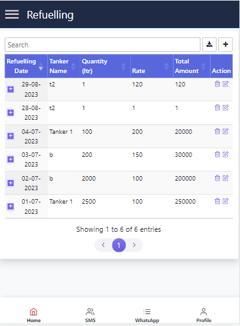Open the hamburger navigation menu
Viewport: 240px width, 326px height.
(x=12, y=15)
